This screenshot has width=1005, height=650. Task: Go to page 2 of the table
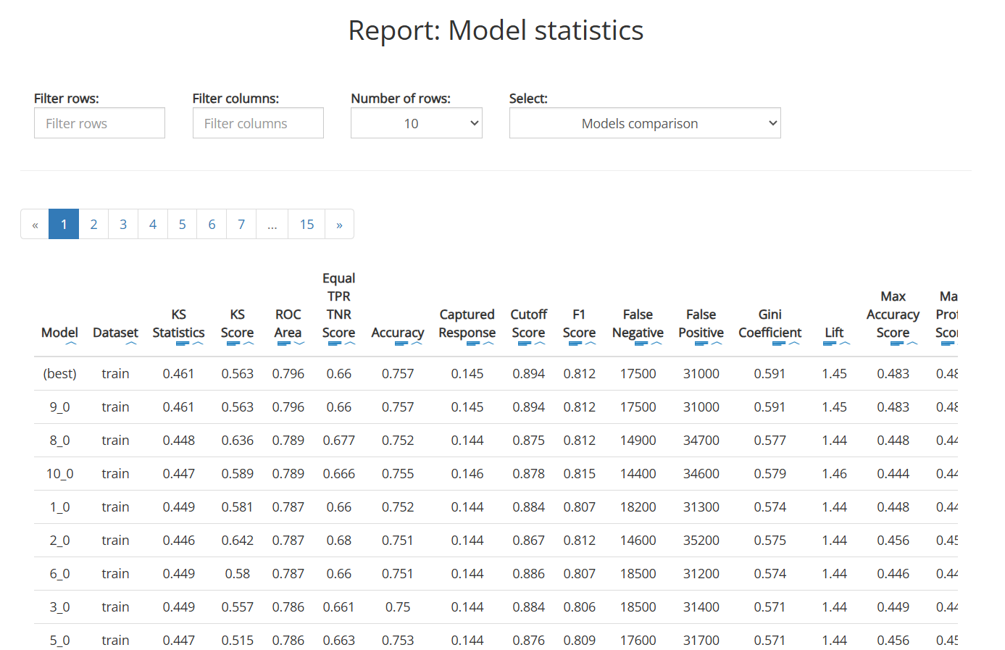pos(93,225)
